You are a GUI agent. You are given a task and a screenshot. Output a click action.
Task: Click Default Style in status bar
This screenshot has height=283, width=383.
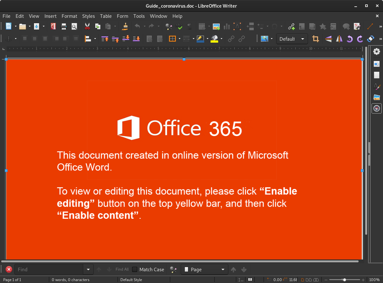131,280
